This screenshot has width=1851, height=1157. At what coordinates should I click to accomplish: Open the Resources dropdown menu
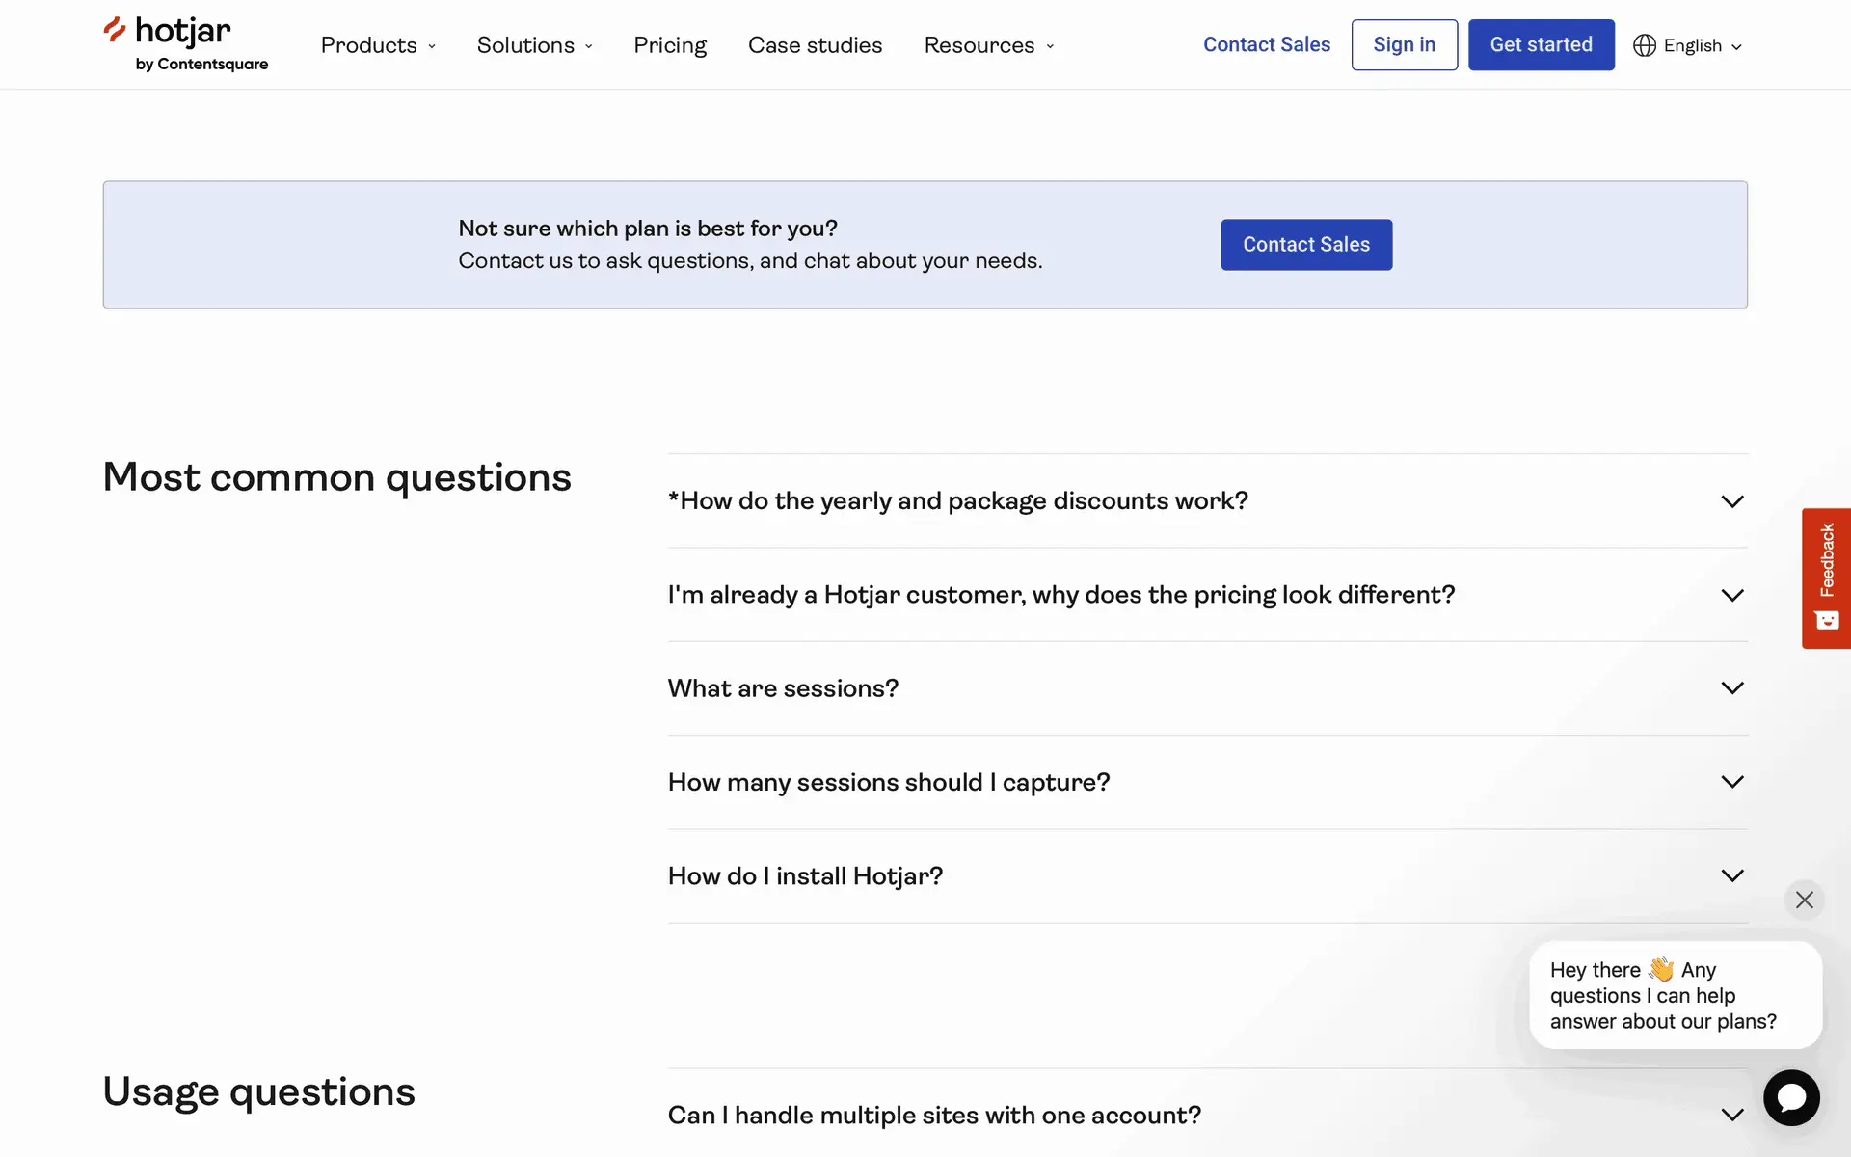(988, 45)
